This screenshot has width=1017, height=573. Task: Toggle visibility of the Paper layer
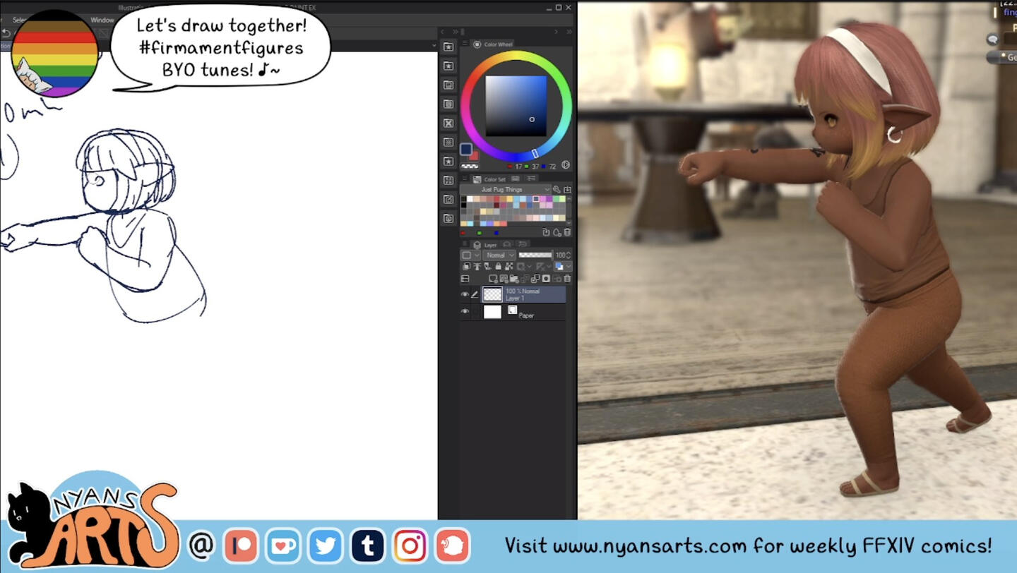pos(465,311)
